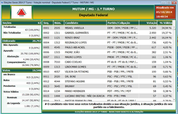Viewport: 178px width, 114px height.
Task: Click the scroll down arrow of candidate list
Action: coord(174,100)
